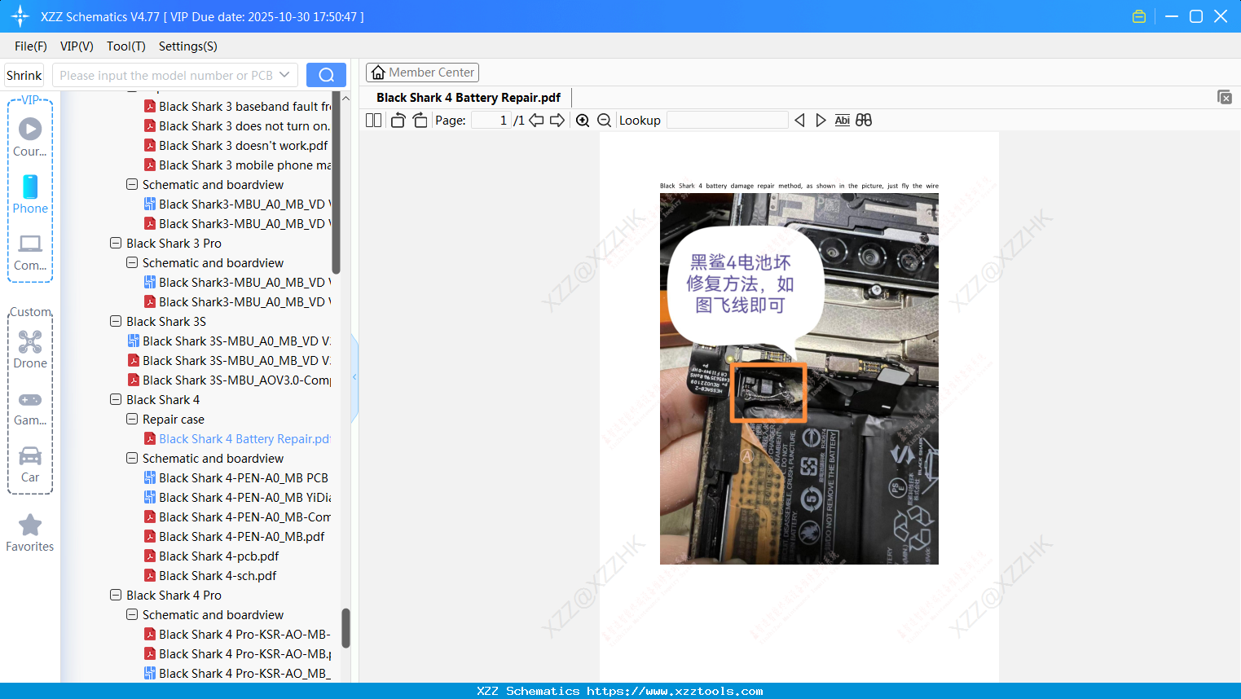The image size is (1241, 699).
Task: Open the Courses sidebar section
Action: (x=30, y=138)
